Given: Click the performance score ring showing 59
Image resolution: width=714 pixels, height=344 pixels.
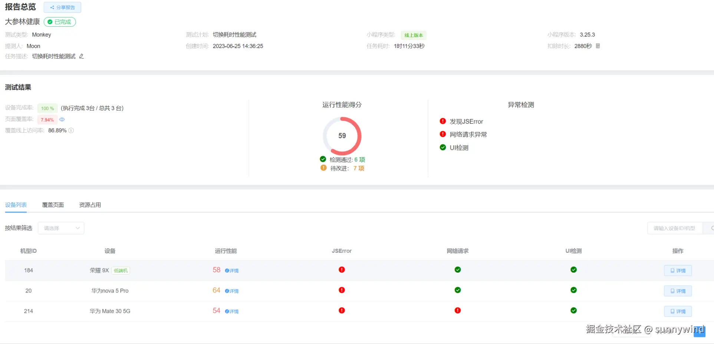Looking at the screenshot, I should pos(342,136).
